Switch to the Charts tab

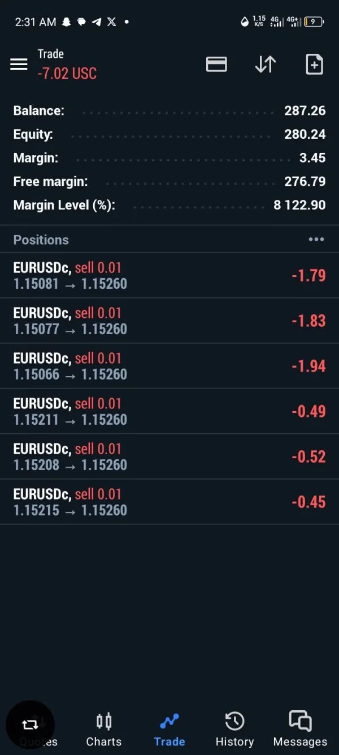(x=104, y=730)
